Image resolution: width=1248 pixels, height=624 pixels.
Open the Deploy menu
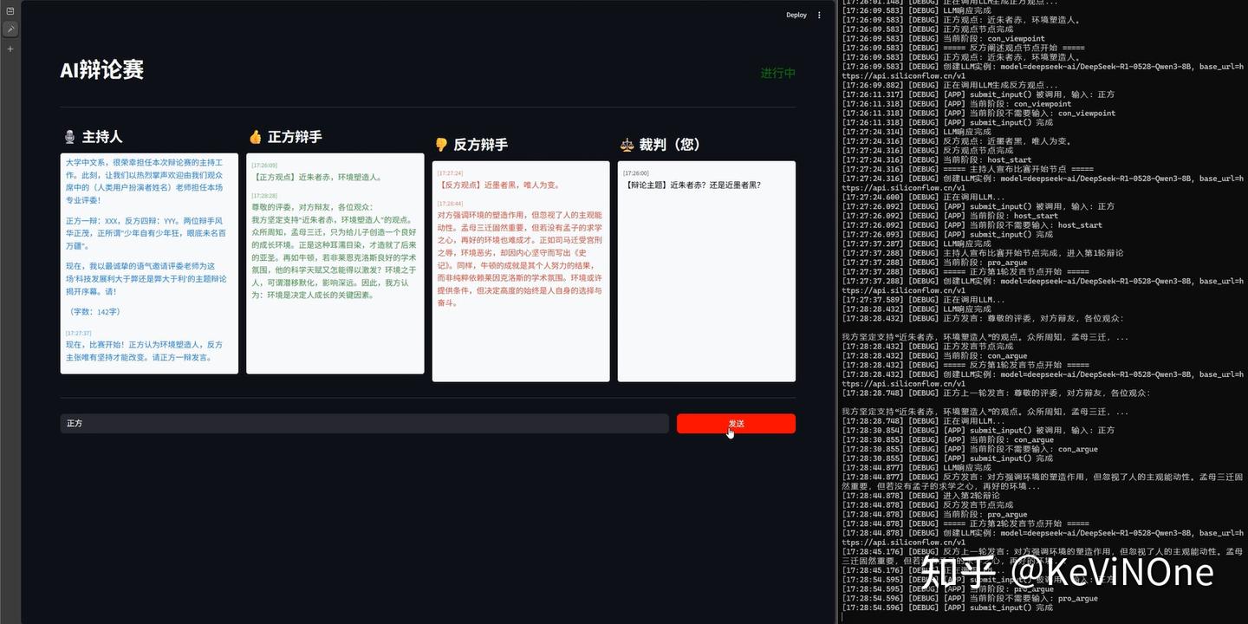[796, 15]
